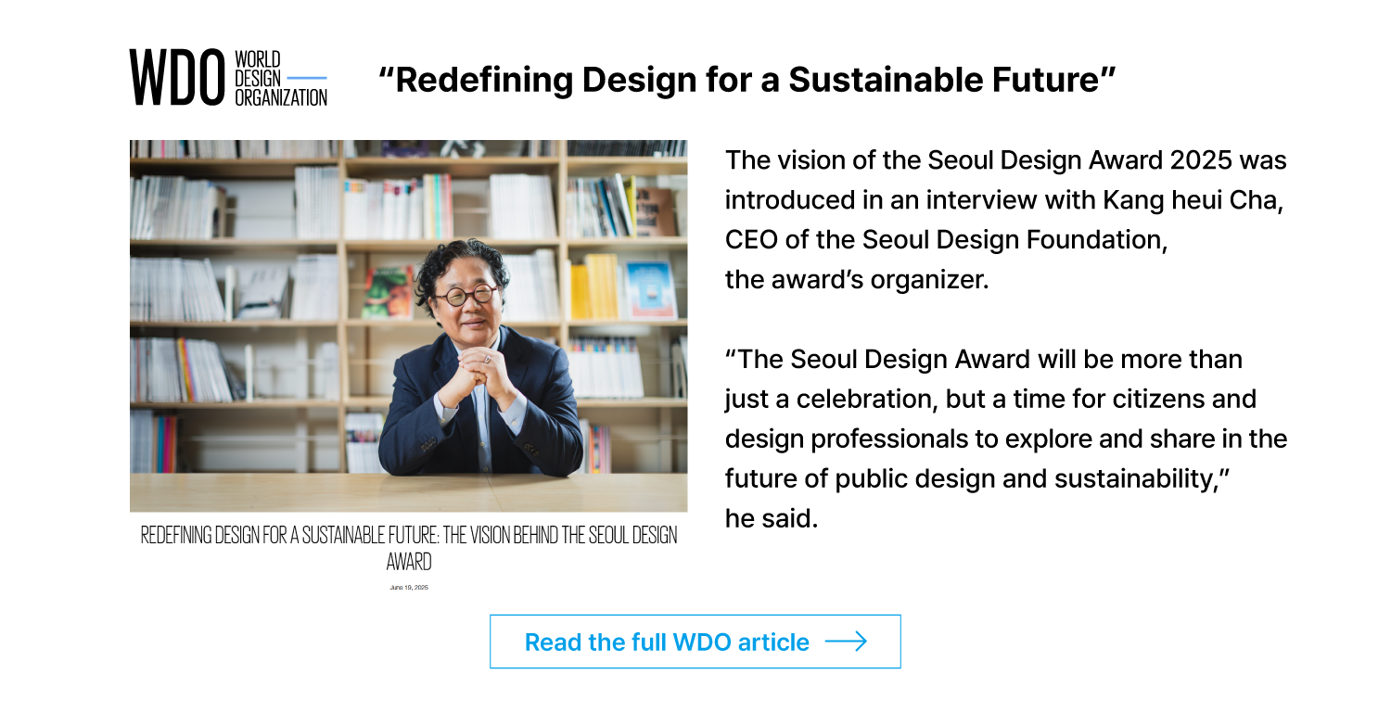The height and width of the screenshot is (712, 1391).
Task: Click the 'he said.' text
Action: tap(772, 519)
